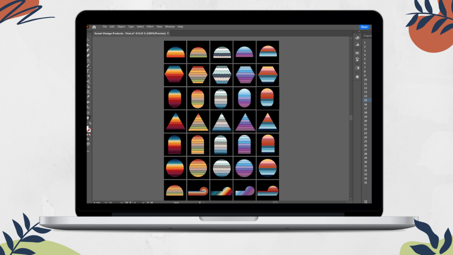453x255 pixels.
Task: Open the Gradient panel icon
Action: point(357,68)
